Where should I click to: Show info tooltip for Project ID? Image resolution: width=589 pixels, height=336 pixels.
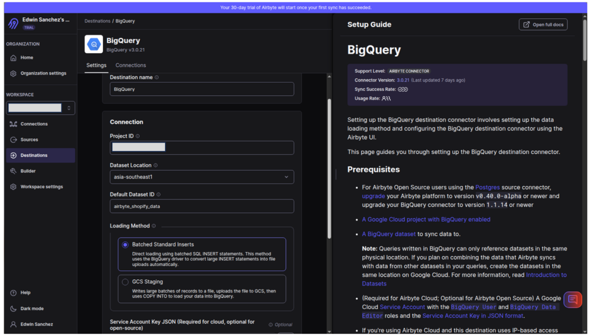point(138,136)
